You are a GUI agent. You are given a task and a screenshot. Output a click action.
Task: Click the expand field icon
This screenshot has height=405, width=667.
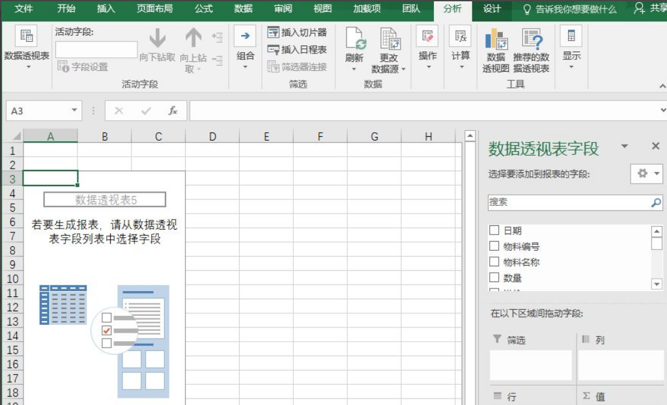[218, 37]
